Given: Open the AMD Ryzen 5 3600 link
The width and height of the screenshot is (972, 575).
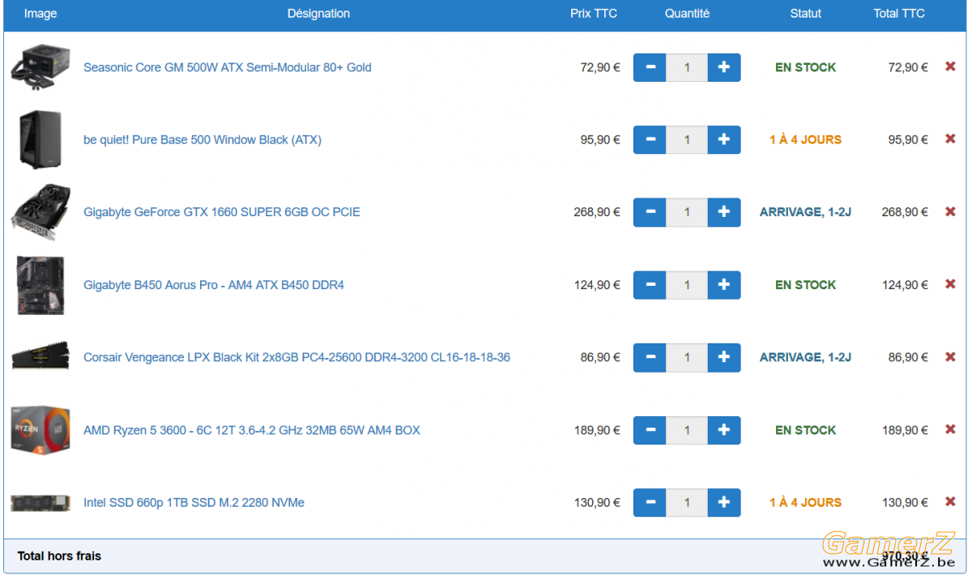Looking at the screenshot, I should 252,430.
